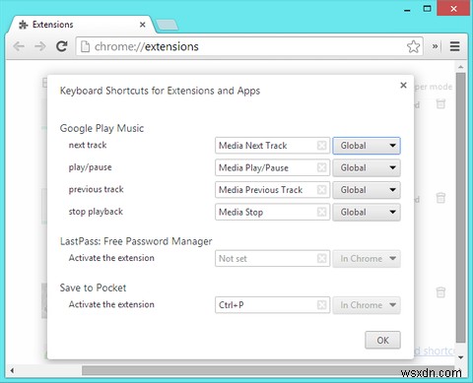
Task: Maximize the Chrome window
Action: pyautogui.click(x=427, y=9)
